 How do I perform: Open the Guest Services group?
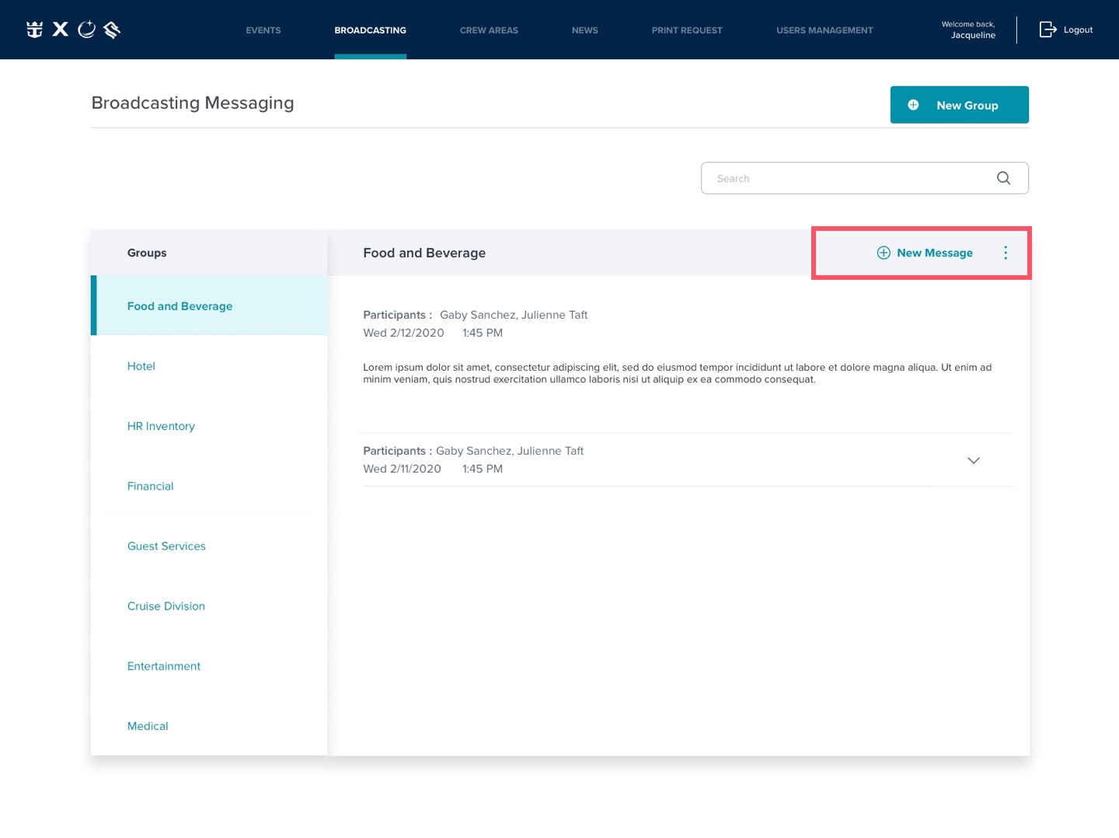[166, 546]
